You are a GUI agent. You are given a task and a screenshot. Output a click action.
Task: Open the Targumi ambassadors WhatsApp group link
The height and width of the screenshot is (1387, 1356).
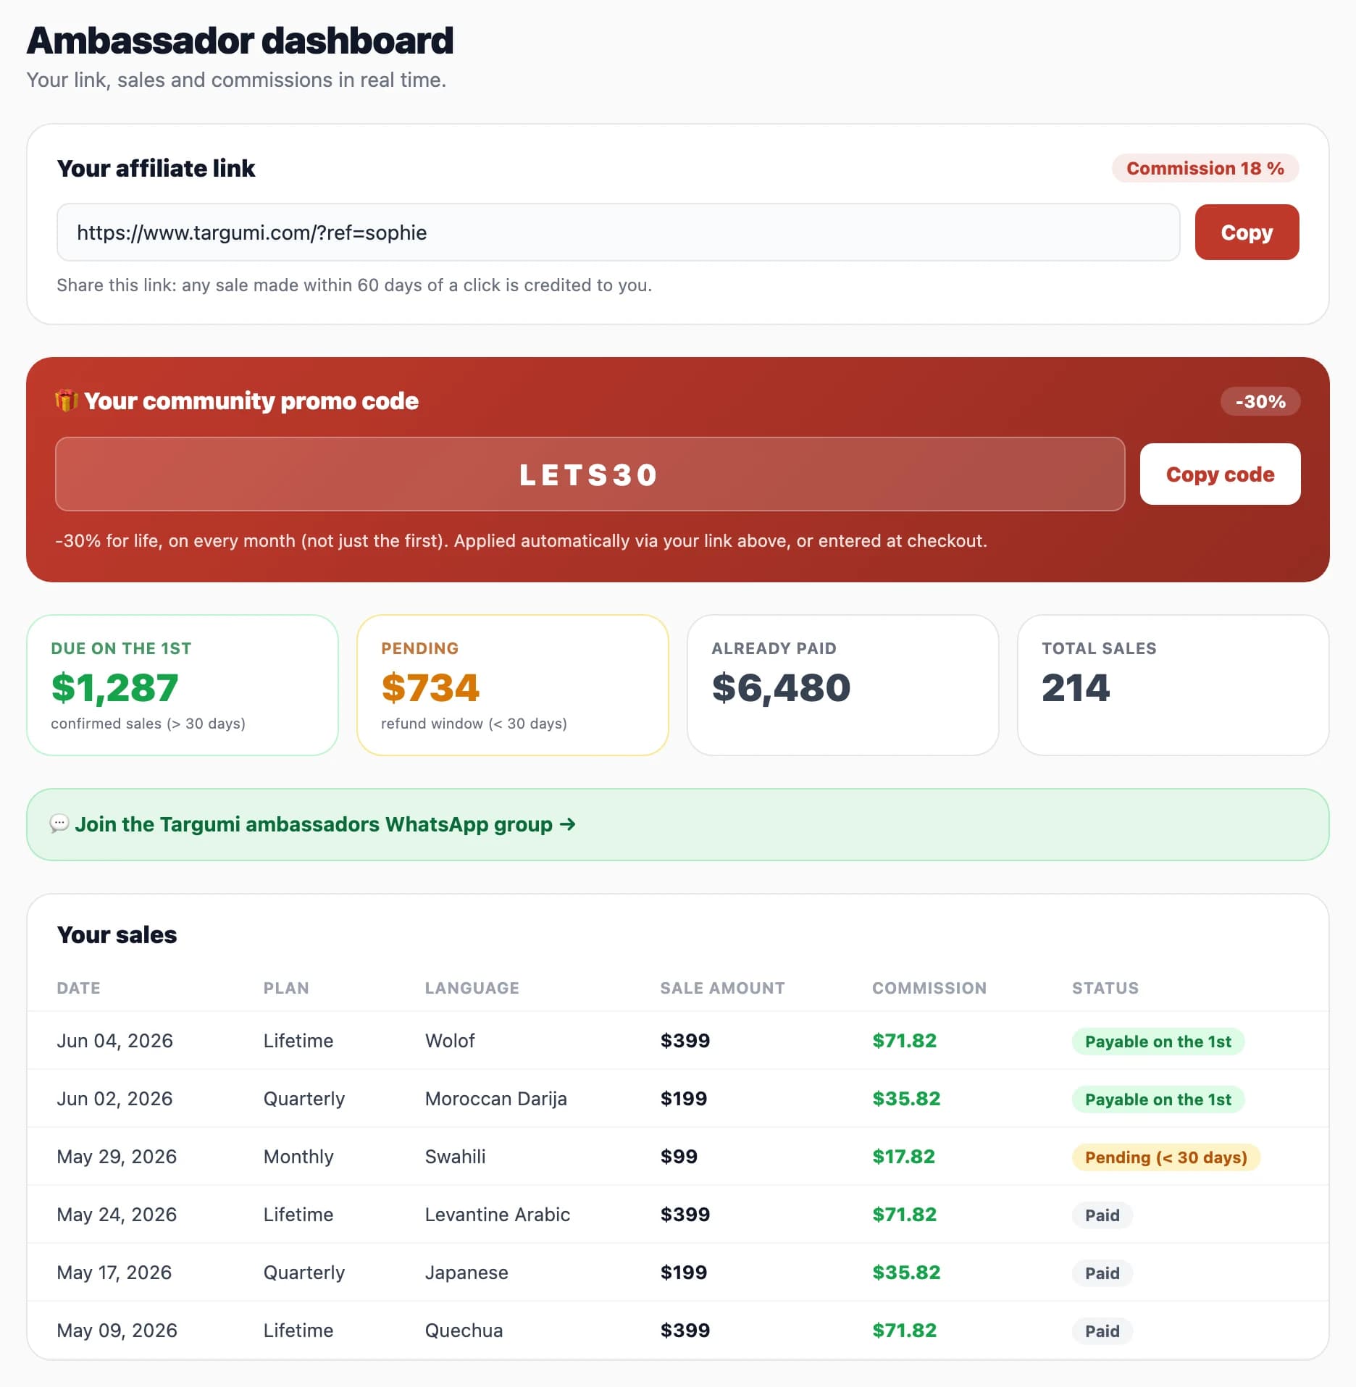coord(325,824)
